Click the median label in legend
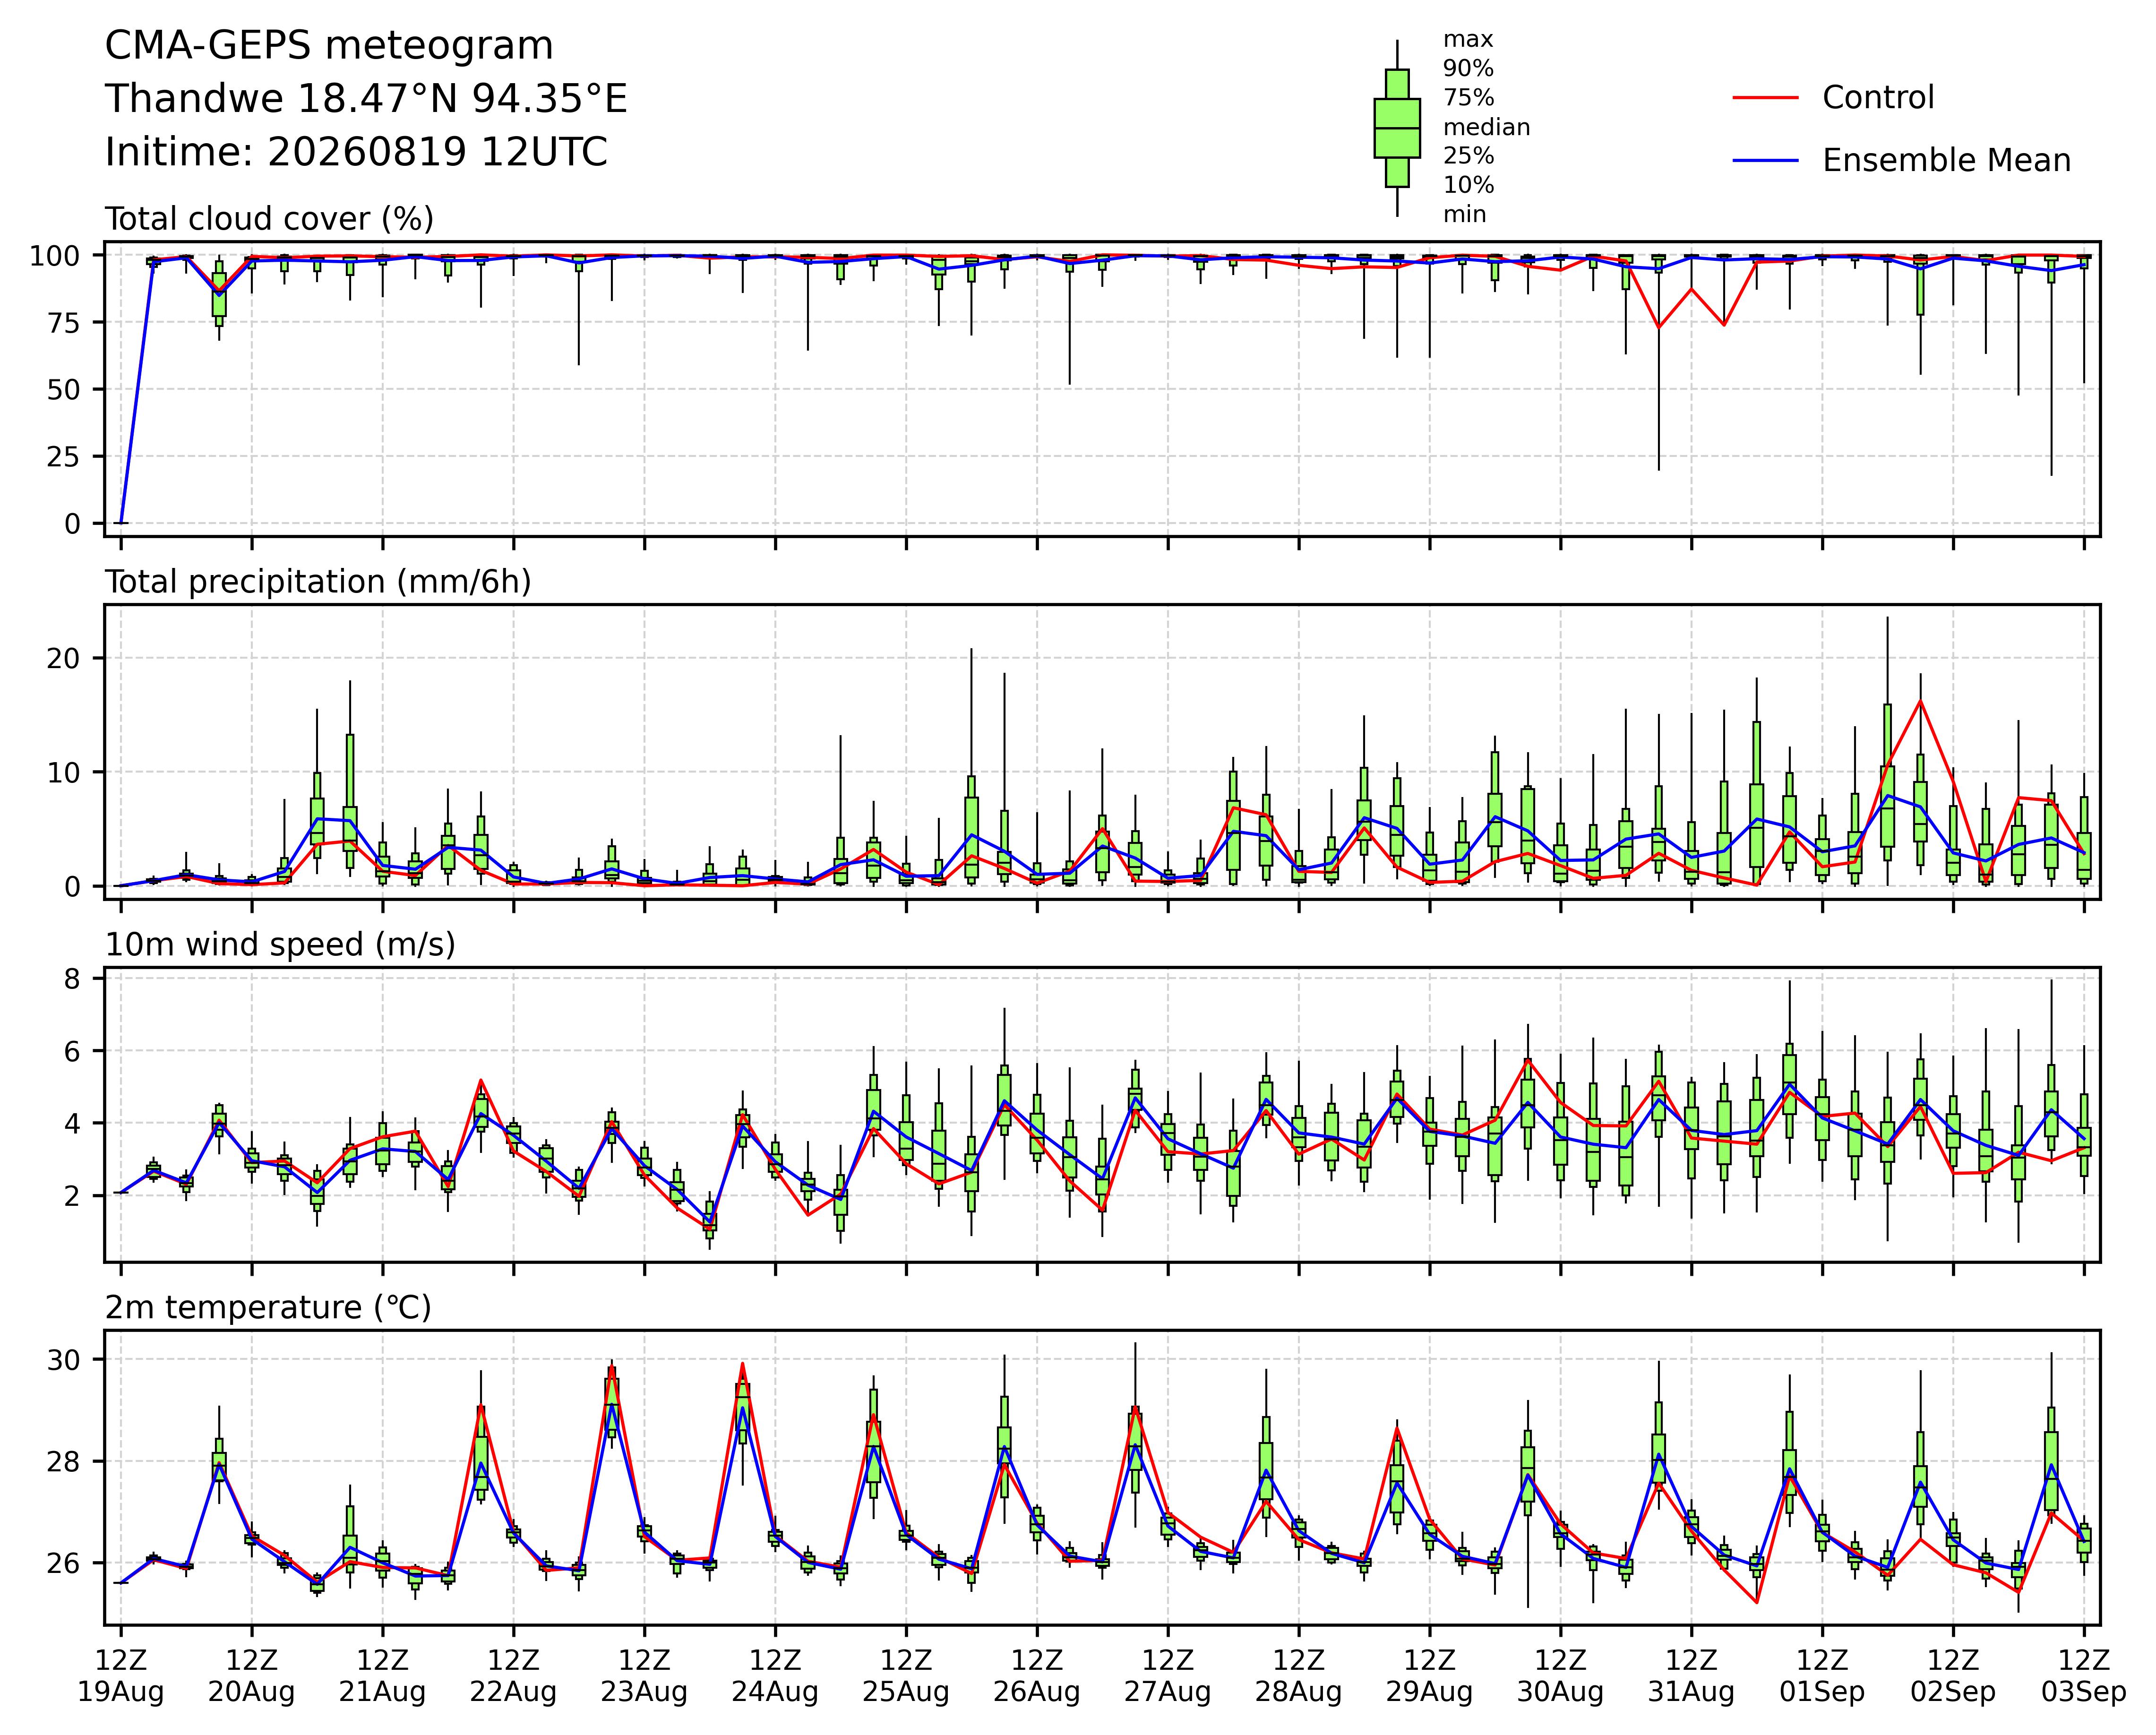This screenshot has width=2156, height=1735. tap(1486, 128)
